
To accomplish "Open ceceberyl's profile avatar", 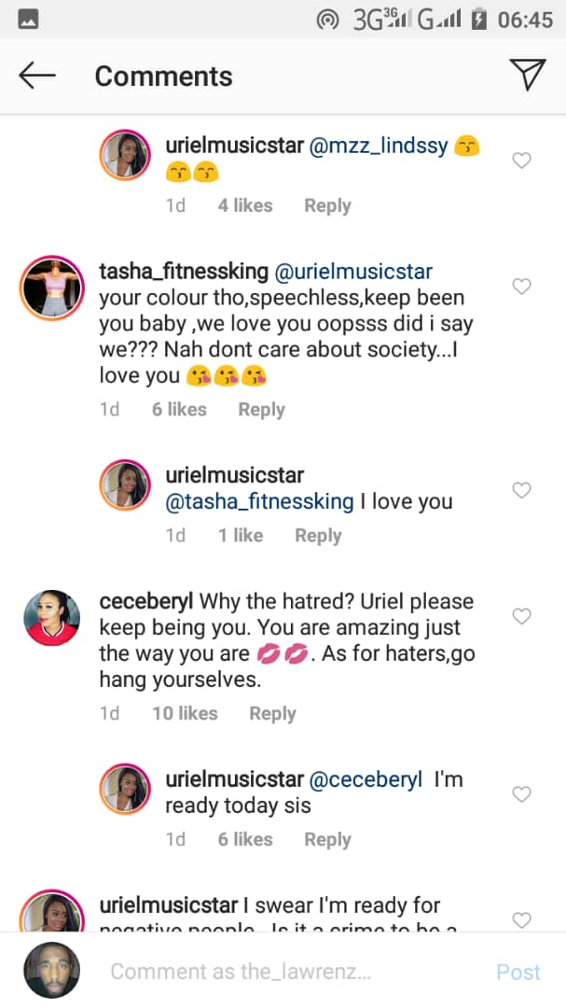I will (47, 616).
